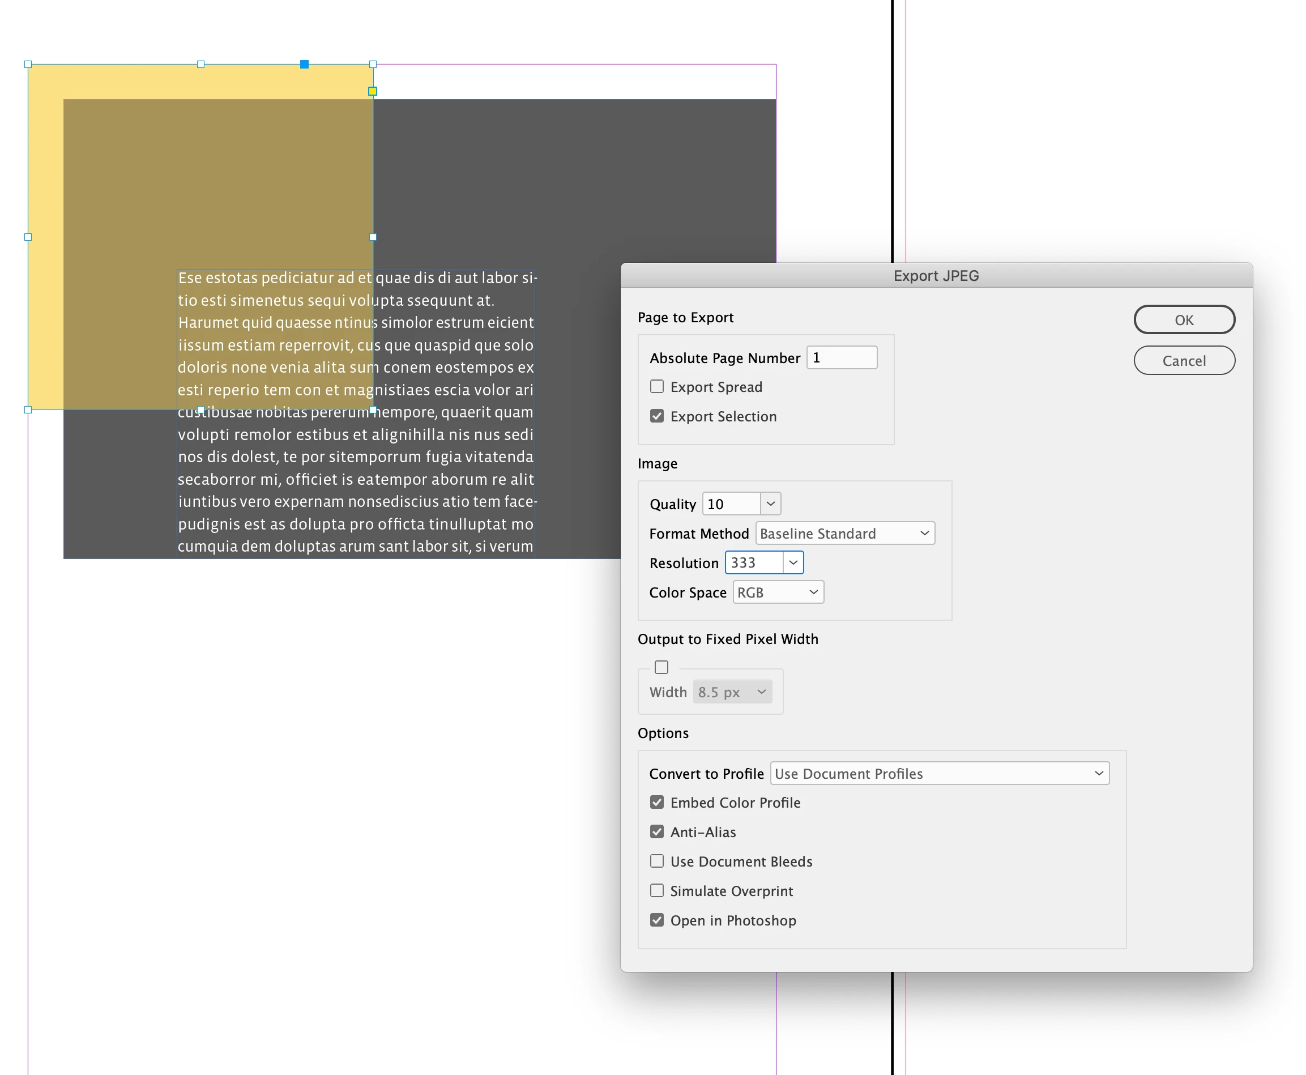Enable the Export Spread checkbox
Viewport: 1306px width, 1075px height.
(x=656, y=386)
